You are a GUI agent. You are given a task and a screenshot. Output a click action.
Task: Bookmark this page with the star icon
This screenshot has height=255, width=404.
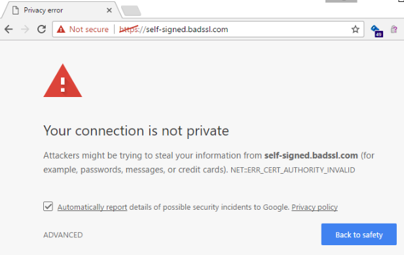[x=356, y=29]
